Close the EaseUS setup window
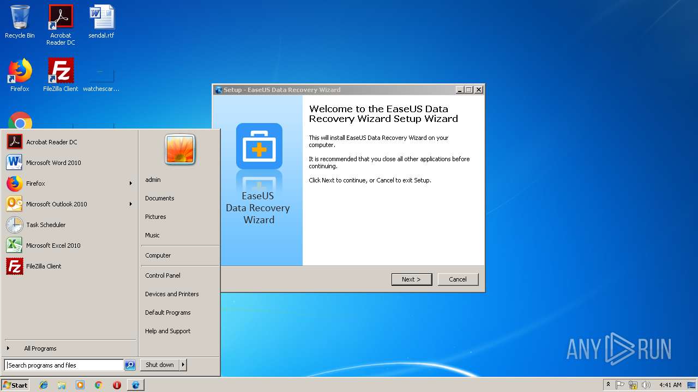 click(479, 90)
